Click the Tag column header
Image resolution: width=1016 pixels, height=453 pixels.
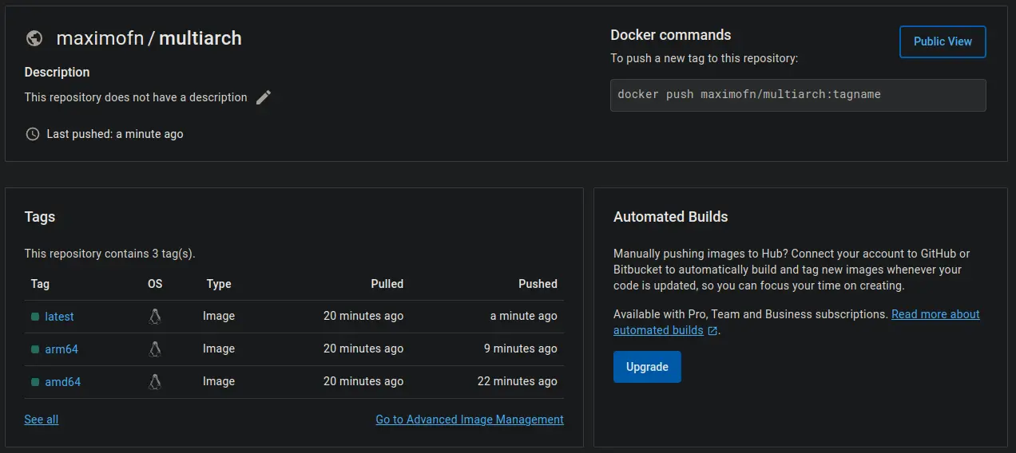pos(40,284)
